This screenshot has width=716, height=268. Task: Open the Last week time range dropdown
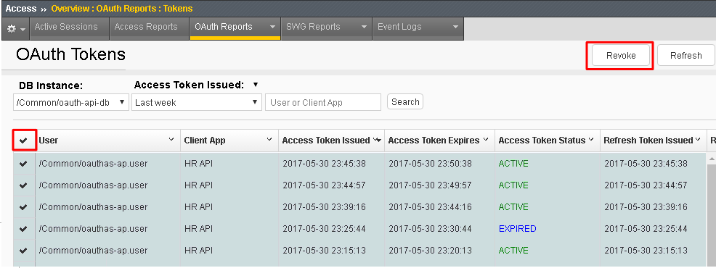(197, 102)
